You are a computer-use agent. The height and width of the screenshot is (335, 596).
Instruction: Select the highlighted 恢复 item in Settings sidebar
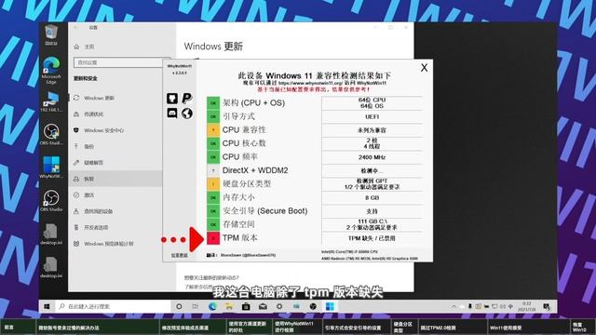(115, 179)
